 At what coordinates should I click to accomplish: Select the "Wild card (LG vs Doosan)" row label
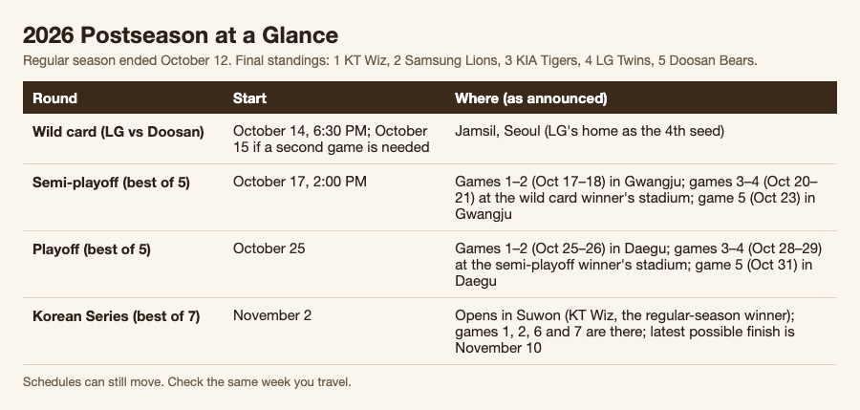pos(118,132)
